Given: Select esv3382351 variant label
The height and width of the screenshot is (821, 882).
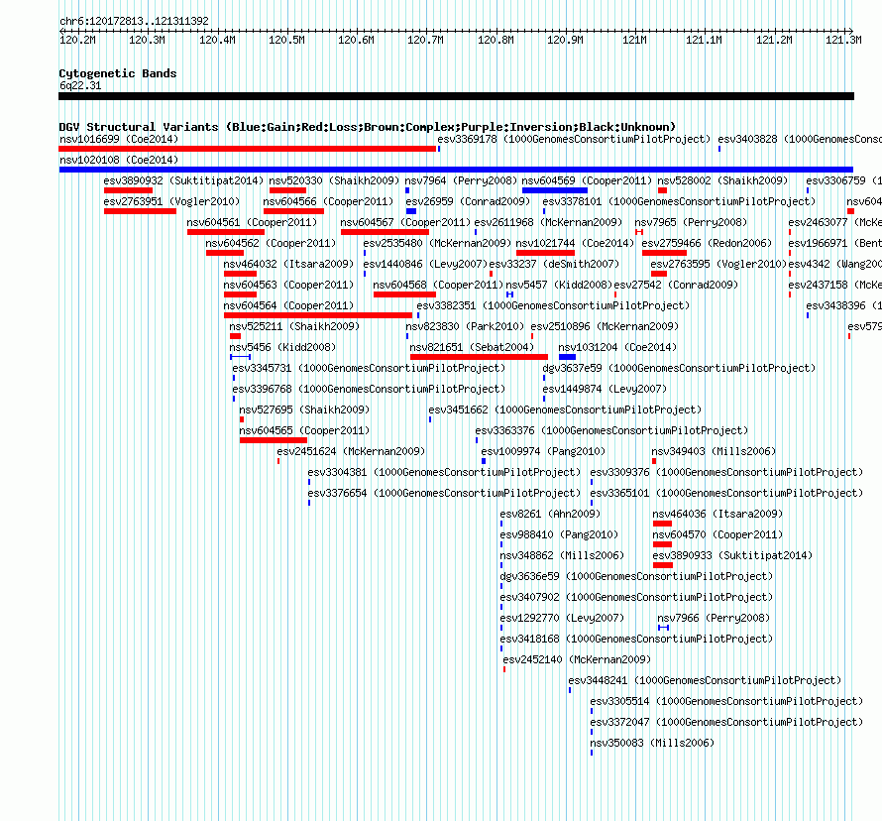Looking at the screenshot, I should coord(553,305).
